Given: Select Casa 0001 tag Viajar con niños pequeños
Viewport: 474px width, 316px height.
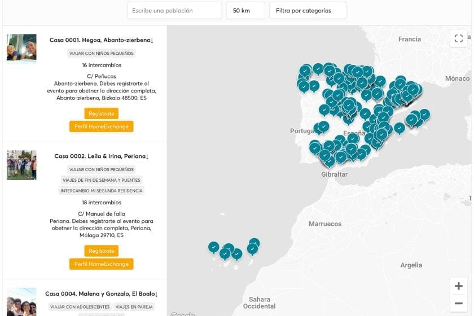Looking at the screenshot, I should (101, 53).
